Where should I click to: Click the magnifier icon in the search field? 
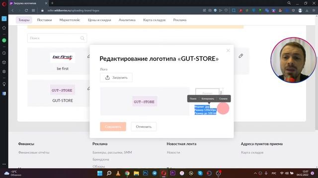point(82,38)
